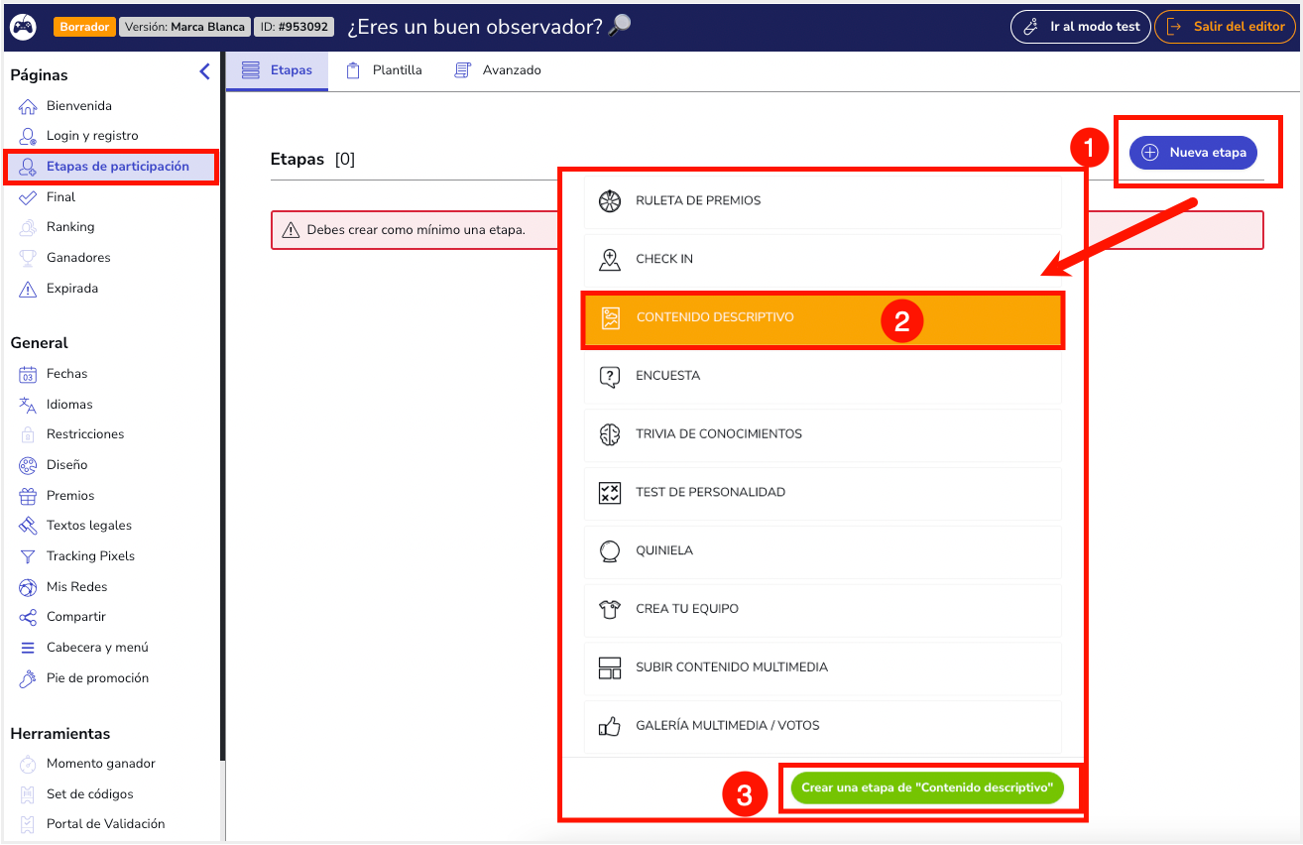
Task: Open the Bienvenida page home icon
Action: 28,106
